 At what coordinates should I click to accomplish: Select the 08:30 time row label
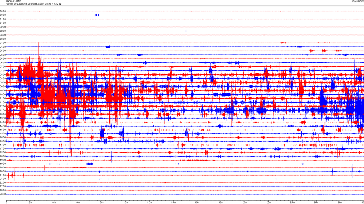pos(3,79)
